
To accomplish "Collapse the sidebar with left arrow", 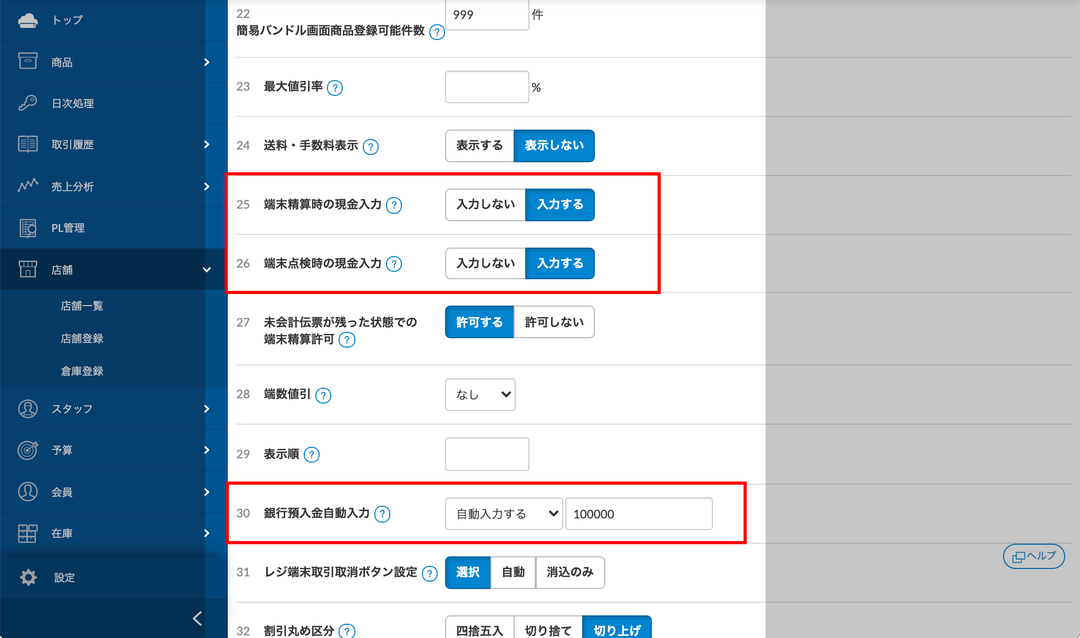I will (x=198, y=618).
